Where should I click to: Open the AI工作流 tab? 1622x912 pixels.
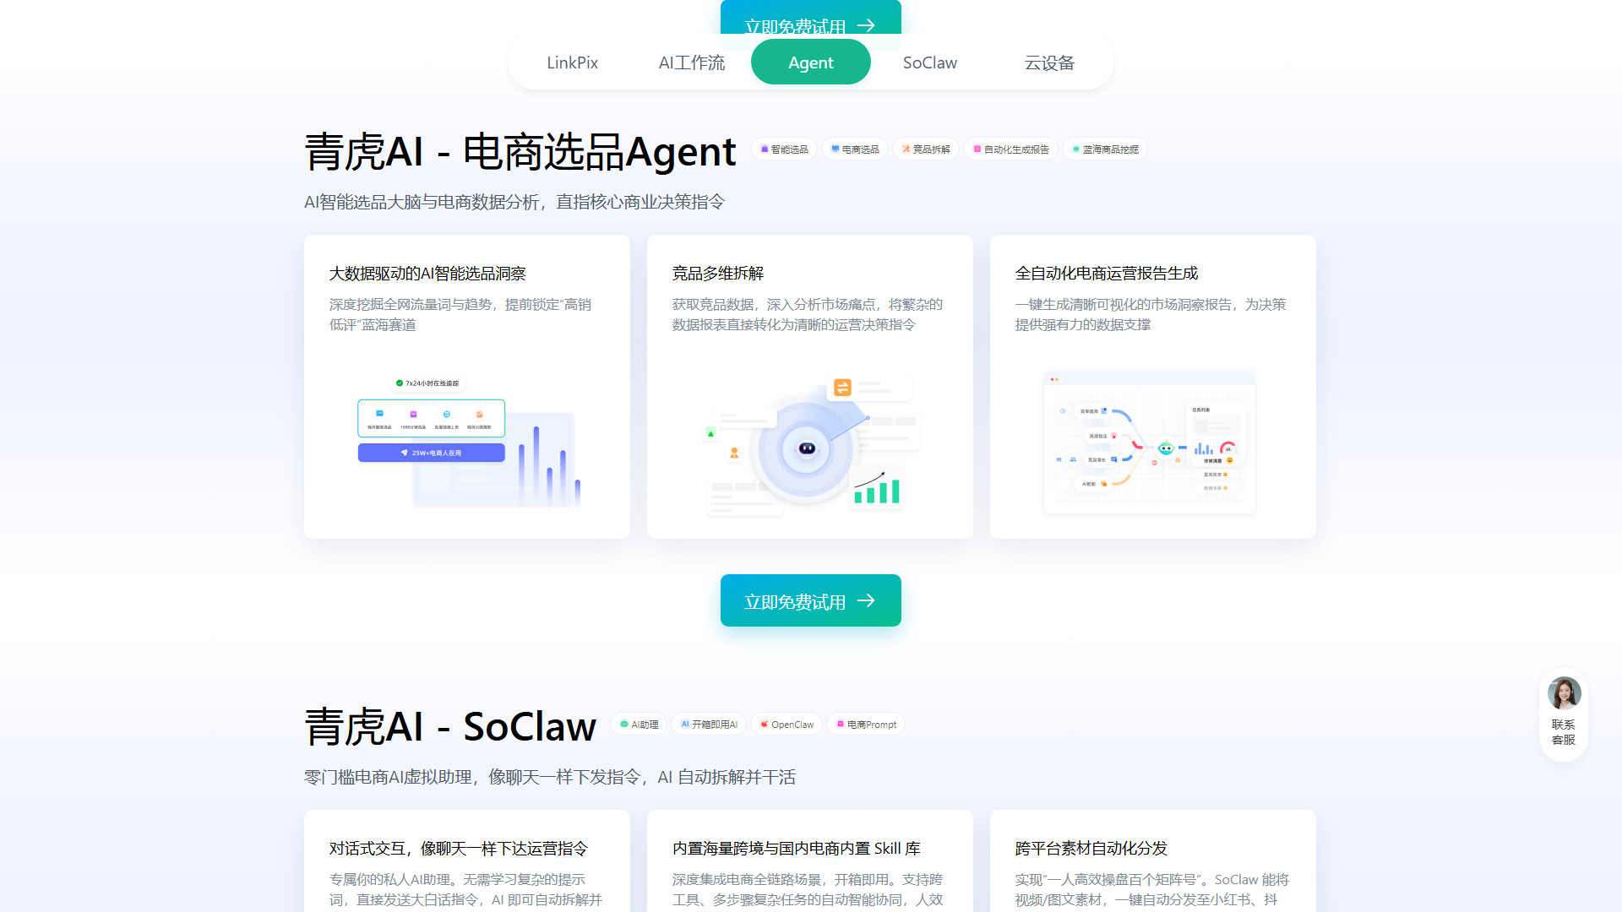[x=691, y=62]
